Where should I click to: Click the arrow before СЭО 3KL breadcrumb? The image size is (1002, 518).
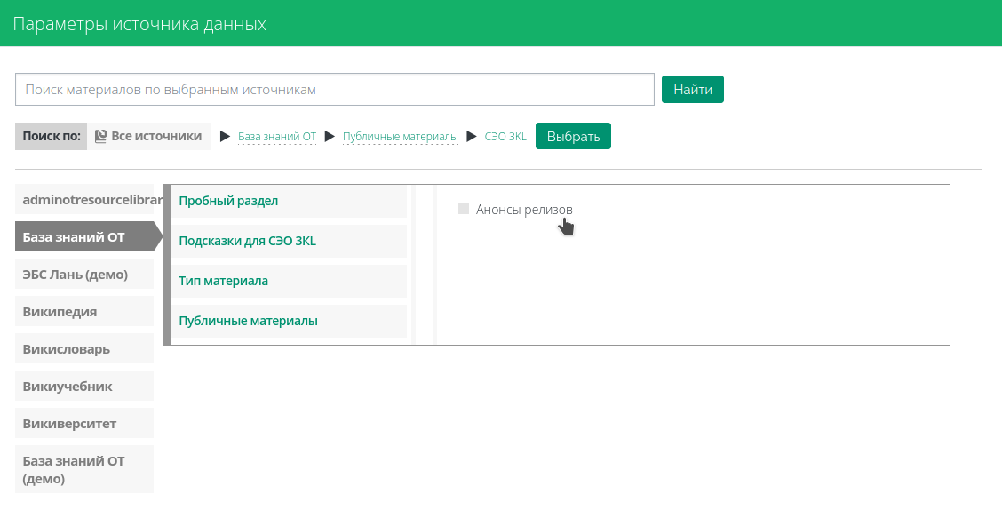(471, 137)
